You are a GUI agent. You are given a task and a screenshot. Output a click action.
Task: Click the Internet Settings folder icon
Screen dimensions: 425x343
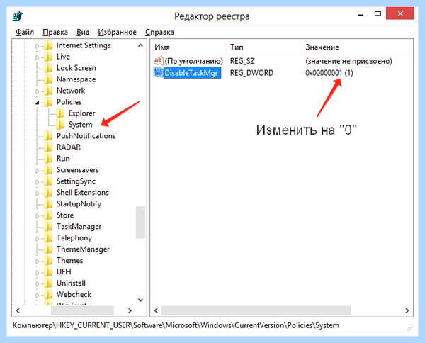48,45
